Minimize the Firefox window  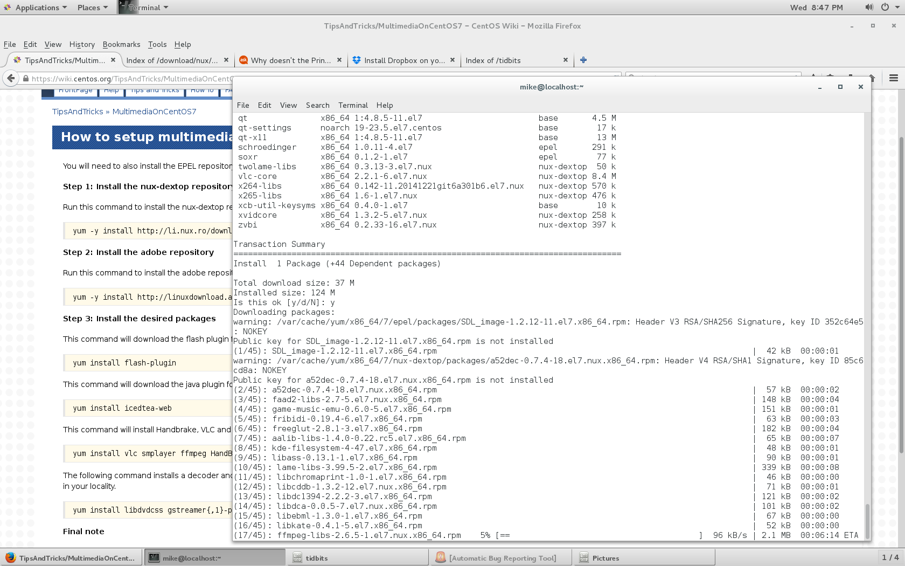852,26
